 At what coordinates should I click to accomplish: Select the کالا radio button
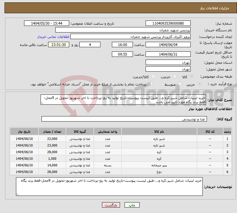[192, 77]
